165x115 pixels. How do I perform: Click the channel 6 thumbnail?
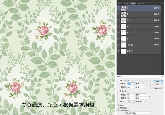coord(123,39)
